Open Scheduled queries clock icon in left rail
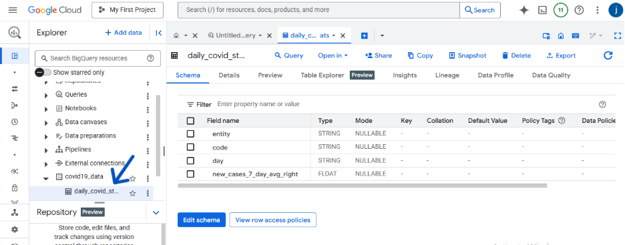This screenshot has width=625, height=245. click(15, 122)
